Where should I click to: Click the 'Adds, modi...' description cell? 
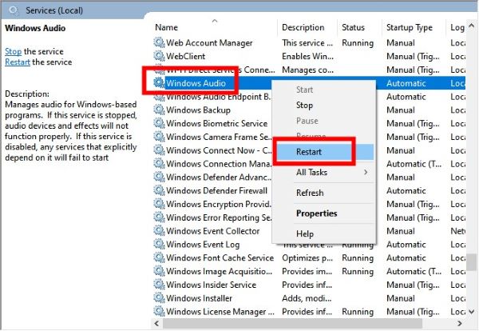coord(307,298)
